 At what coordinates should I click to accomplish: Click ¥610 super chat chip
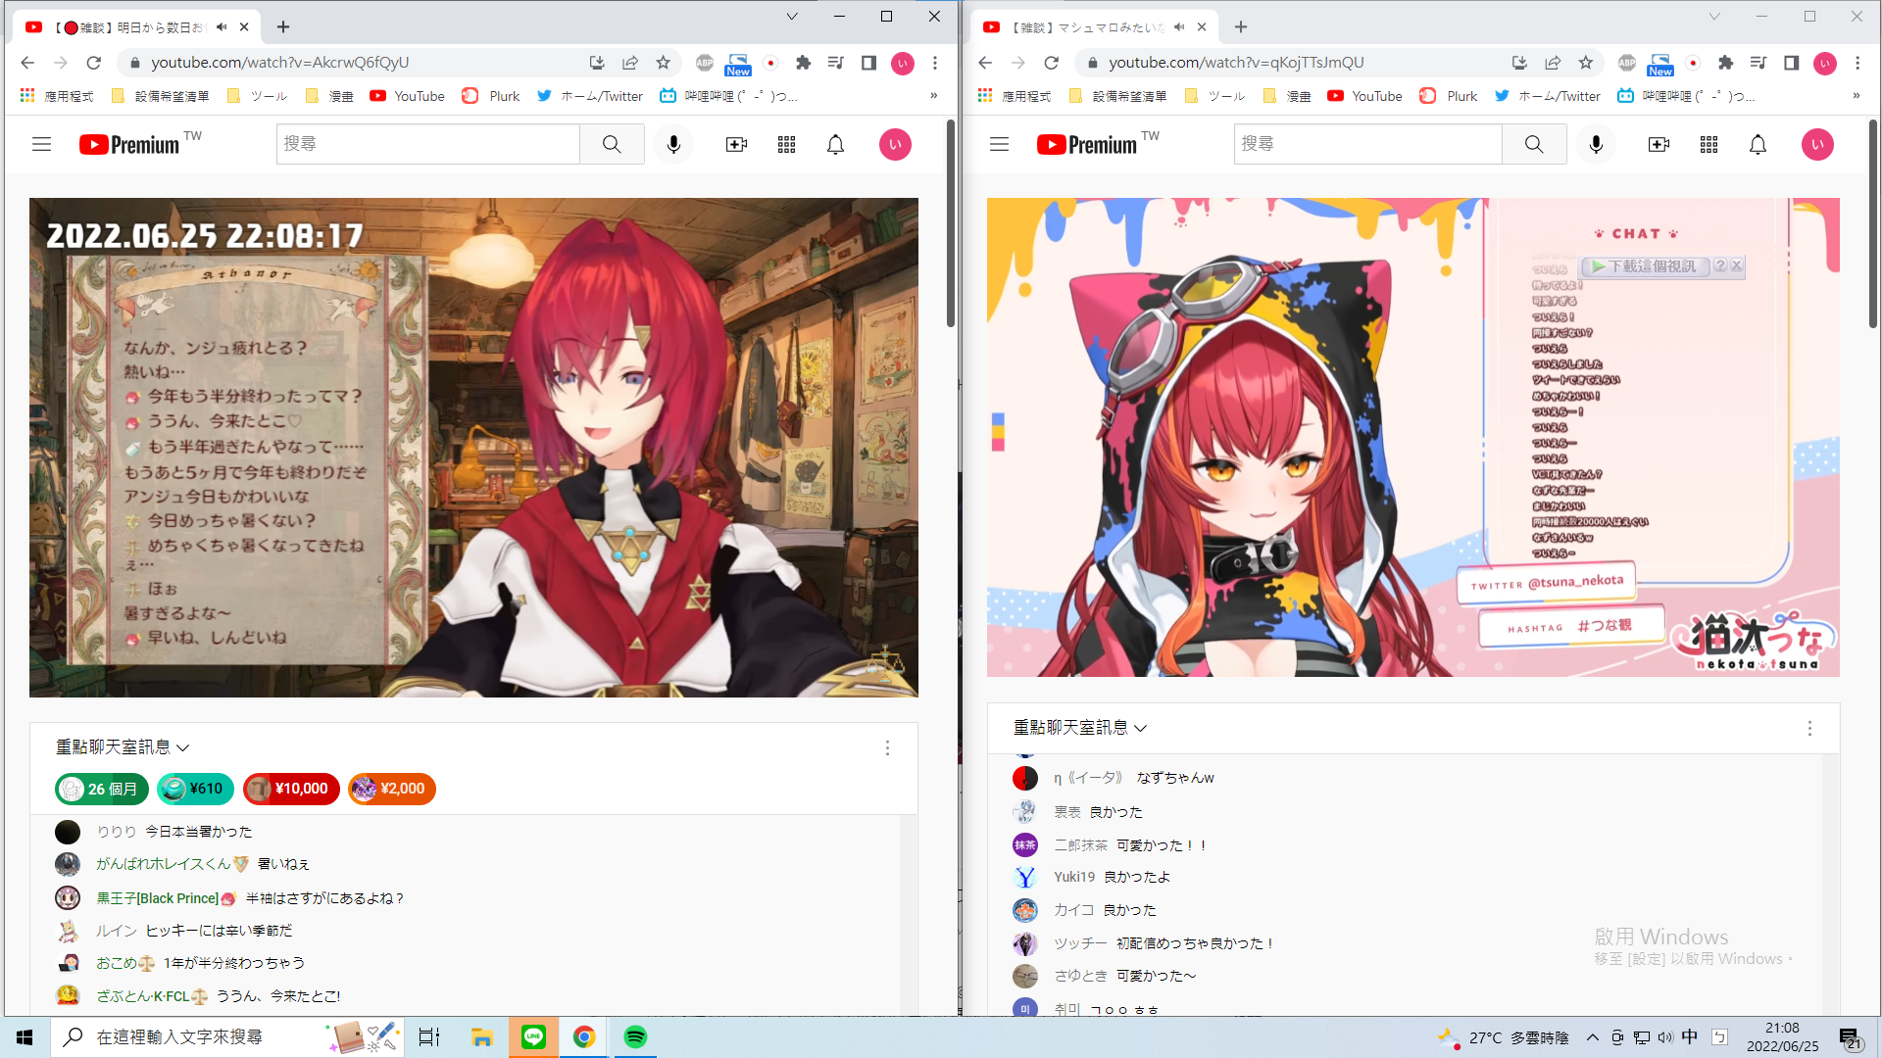coord(195,789)
